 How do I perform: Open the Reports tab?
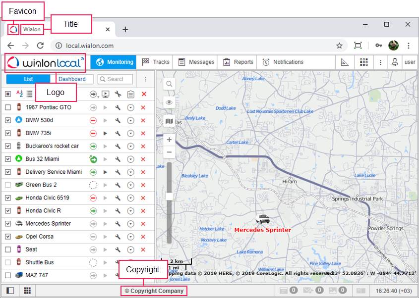(x=238, y=62)
